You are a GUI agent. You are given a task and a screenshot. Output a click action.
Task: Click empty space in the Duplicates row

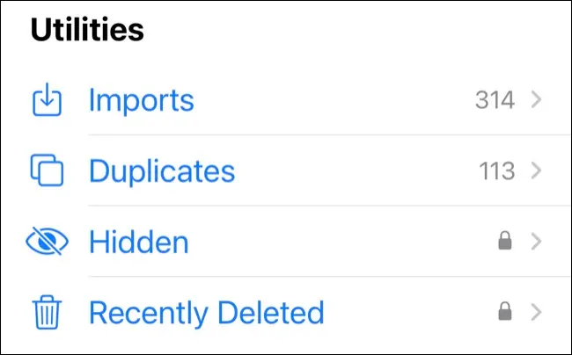tap(352, 170)
